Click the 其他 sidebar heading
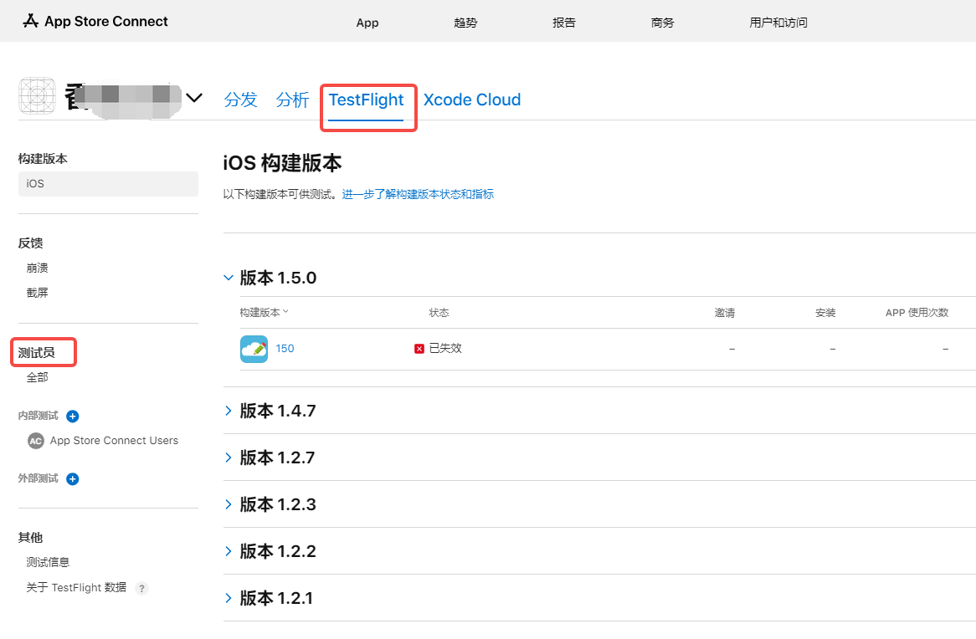 click(30, 538)
